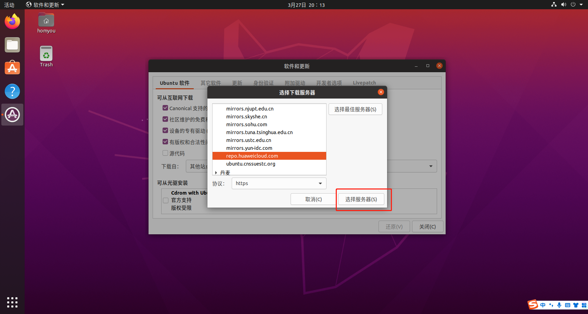Show applications grid
The width and height of the screenshot is (588, 314).
[x=12, y=302]
